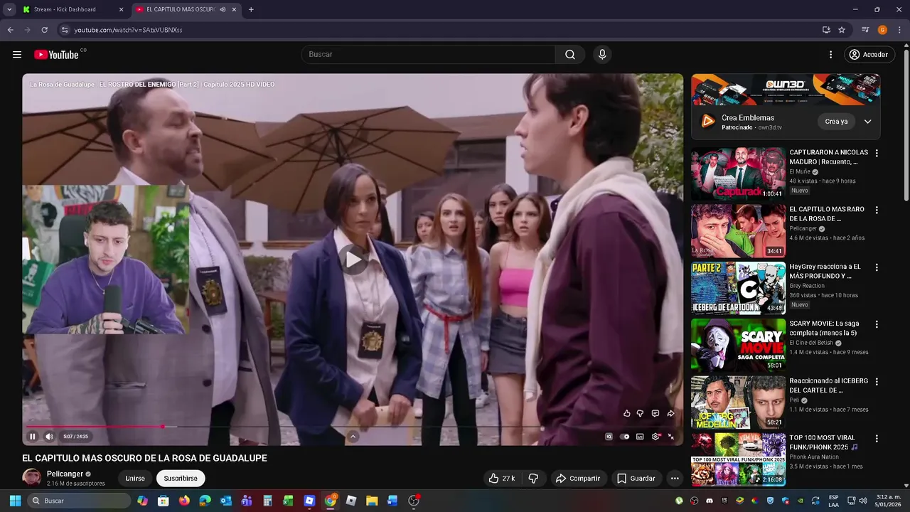Click the Guardar save button
This screenshot has width=910, height=512.
tap(636, 479)
